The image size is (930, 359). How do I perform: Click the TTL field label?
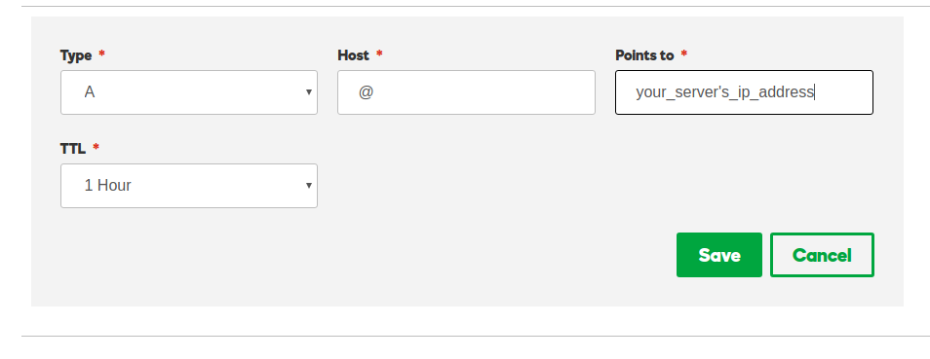click(73, 149)
